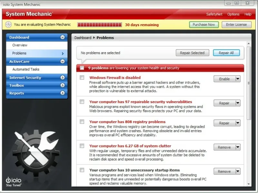Image resolution: width=258 pixels, height=193 pixels.
Task: Click the Windows Firewall is disabled heading
Action: (115, 78)
